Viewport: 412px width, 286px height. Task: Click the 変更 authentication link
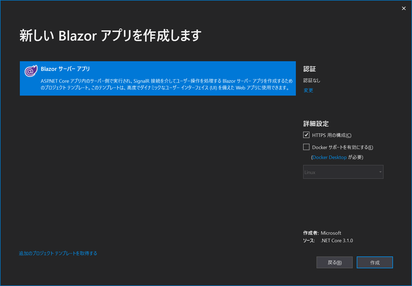(308, 90)
